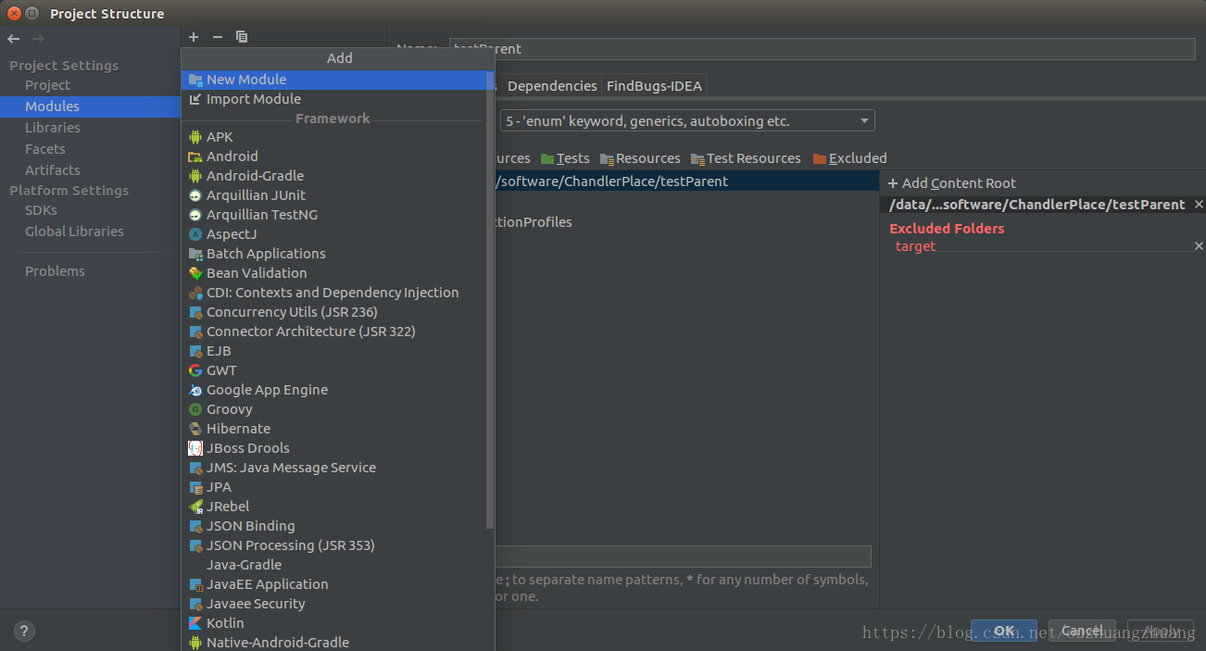
Task: Click the GWT Google icon
Action: click(x=195, y=370)
